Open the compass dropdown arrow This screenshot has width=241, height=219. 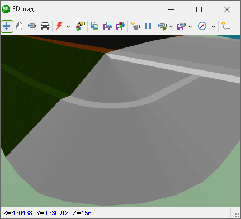tap(214, 27)
